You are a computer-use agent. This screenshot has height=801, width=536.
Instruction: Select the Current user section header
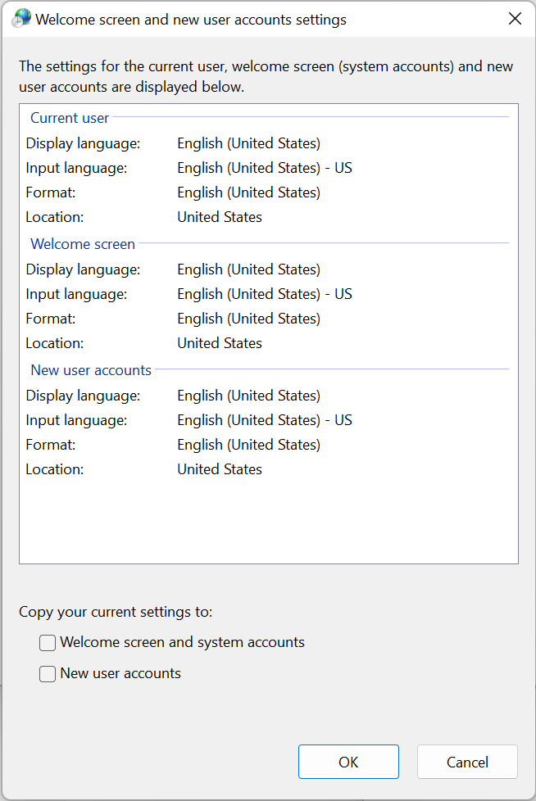pyautogui.click(x=69, y=118)
